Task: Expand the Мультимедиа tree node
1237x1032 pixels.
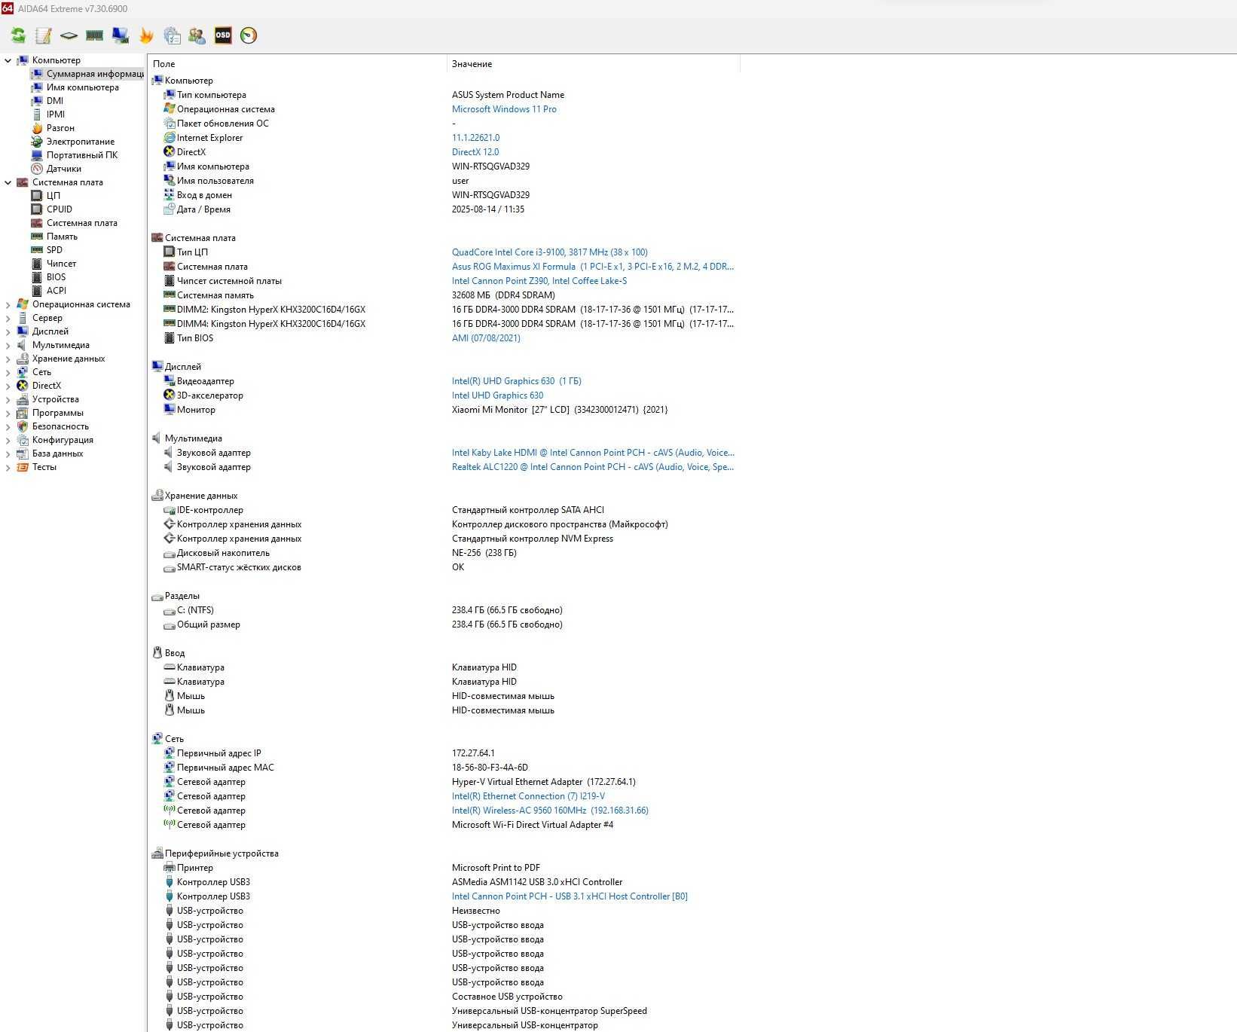Action: (x=8, y=345)
